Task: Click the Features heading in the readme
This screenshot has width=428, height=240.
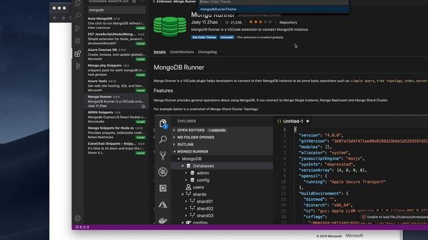Action: coord(163,91)
